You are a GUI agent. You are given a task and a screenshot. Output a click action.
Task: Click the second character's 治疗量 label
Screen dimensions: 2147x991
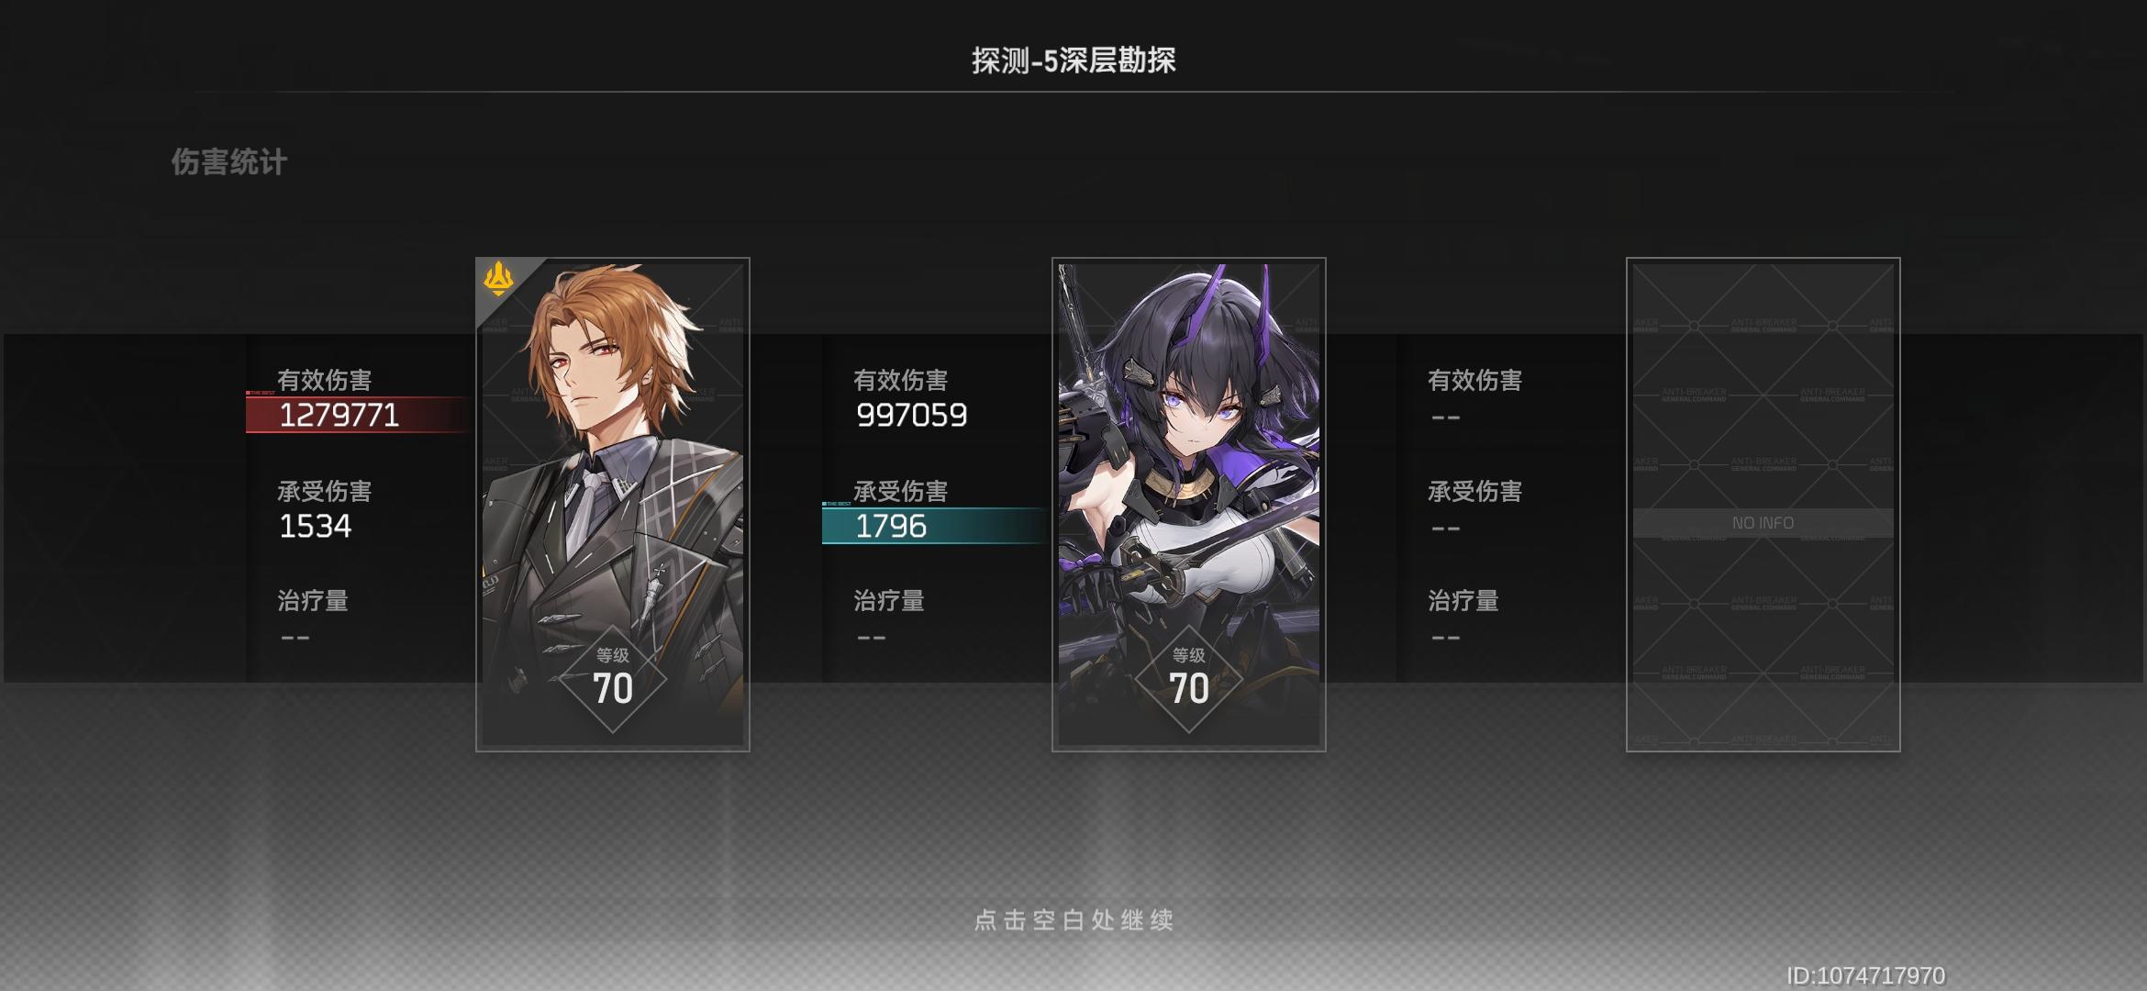(x=889, y=601)
